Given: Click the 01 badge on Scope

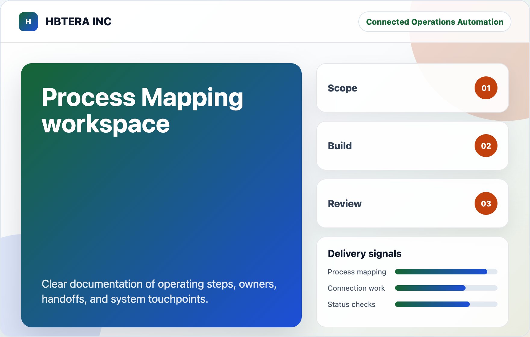Looking at the screenshot, I should coord(486,88).
